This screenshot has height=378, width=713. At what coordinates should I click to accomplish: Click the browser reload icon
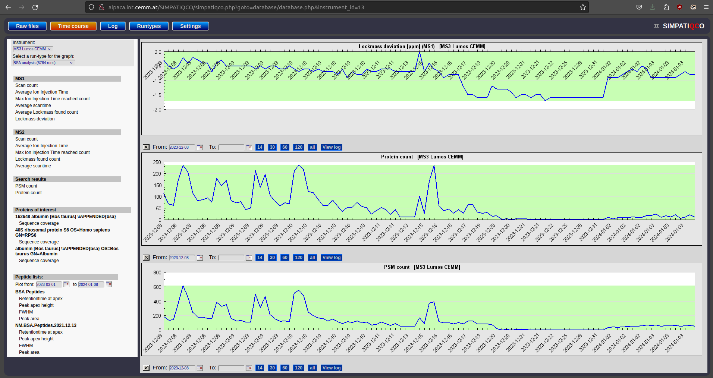(x=35, y=7)
